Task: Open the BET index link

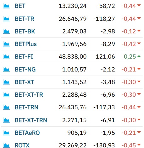Action: [x=20, y=6]
